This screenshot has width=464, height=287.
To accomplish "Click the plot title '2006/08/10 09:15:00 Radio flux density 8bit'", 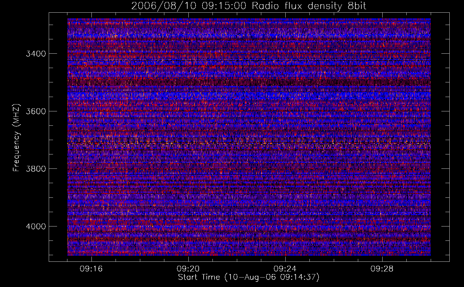I will pyautogui.click(x=249, y=6).
